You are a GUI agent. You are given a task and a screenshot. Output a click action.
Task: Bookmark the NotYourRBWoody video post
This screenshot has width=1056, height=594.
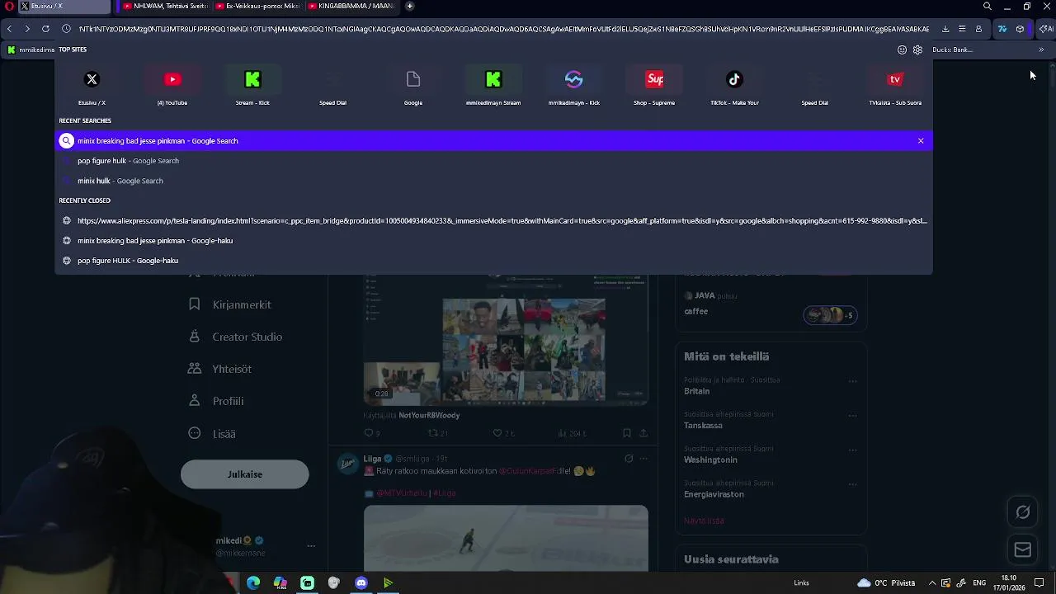[627, 433]
